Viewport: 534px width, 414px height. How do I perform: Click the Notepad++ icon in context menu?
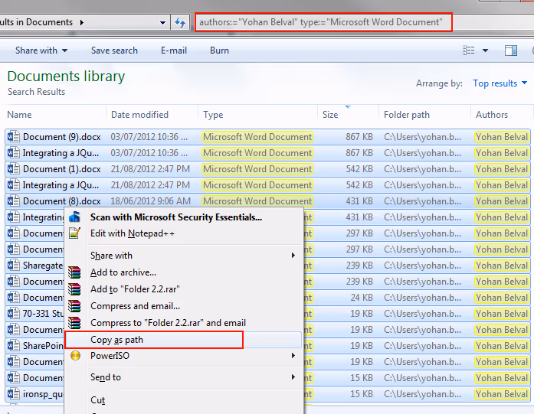(74, 233)
